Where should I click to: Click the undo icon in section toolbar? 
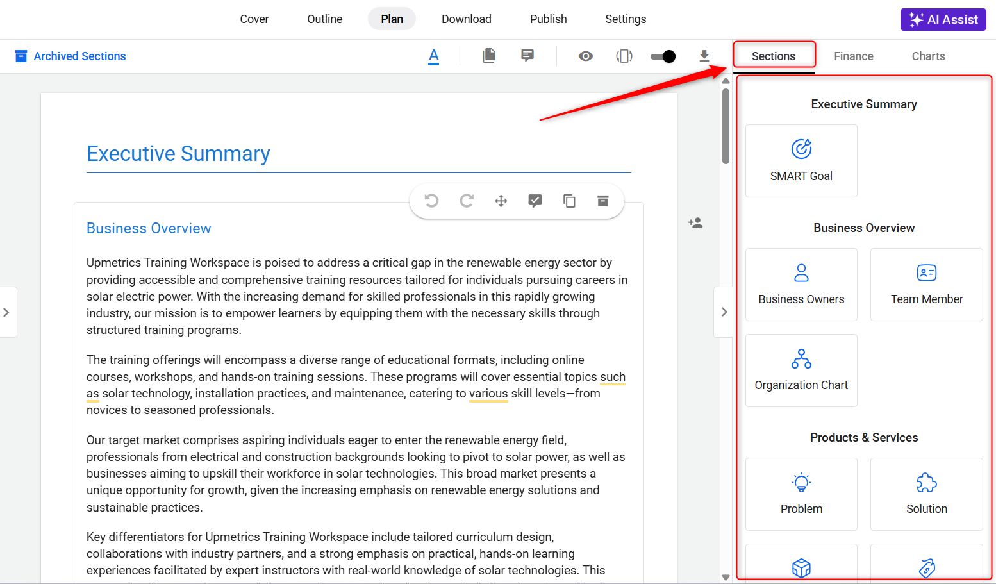[431, 201]
